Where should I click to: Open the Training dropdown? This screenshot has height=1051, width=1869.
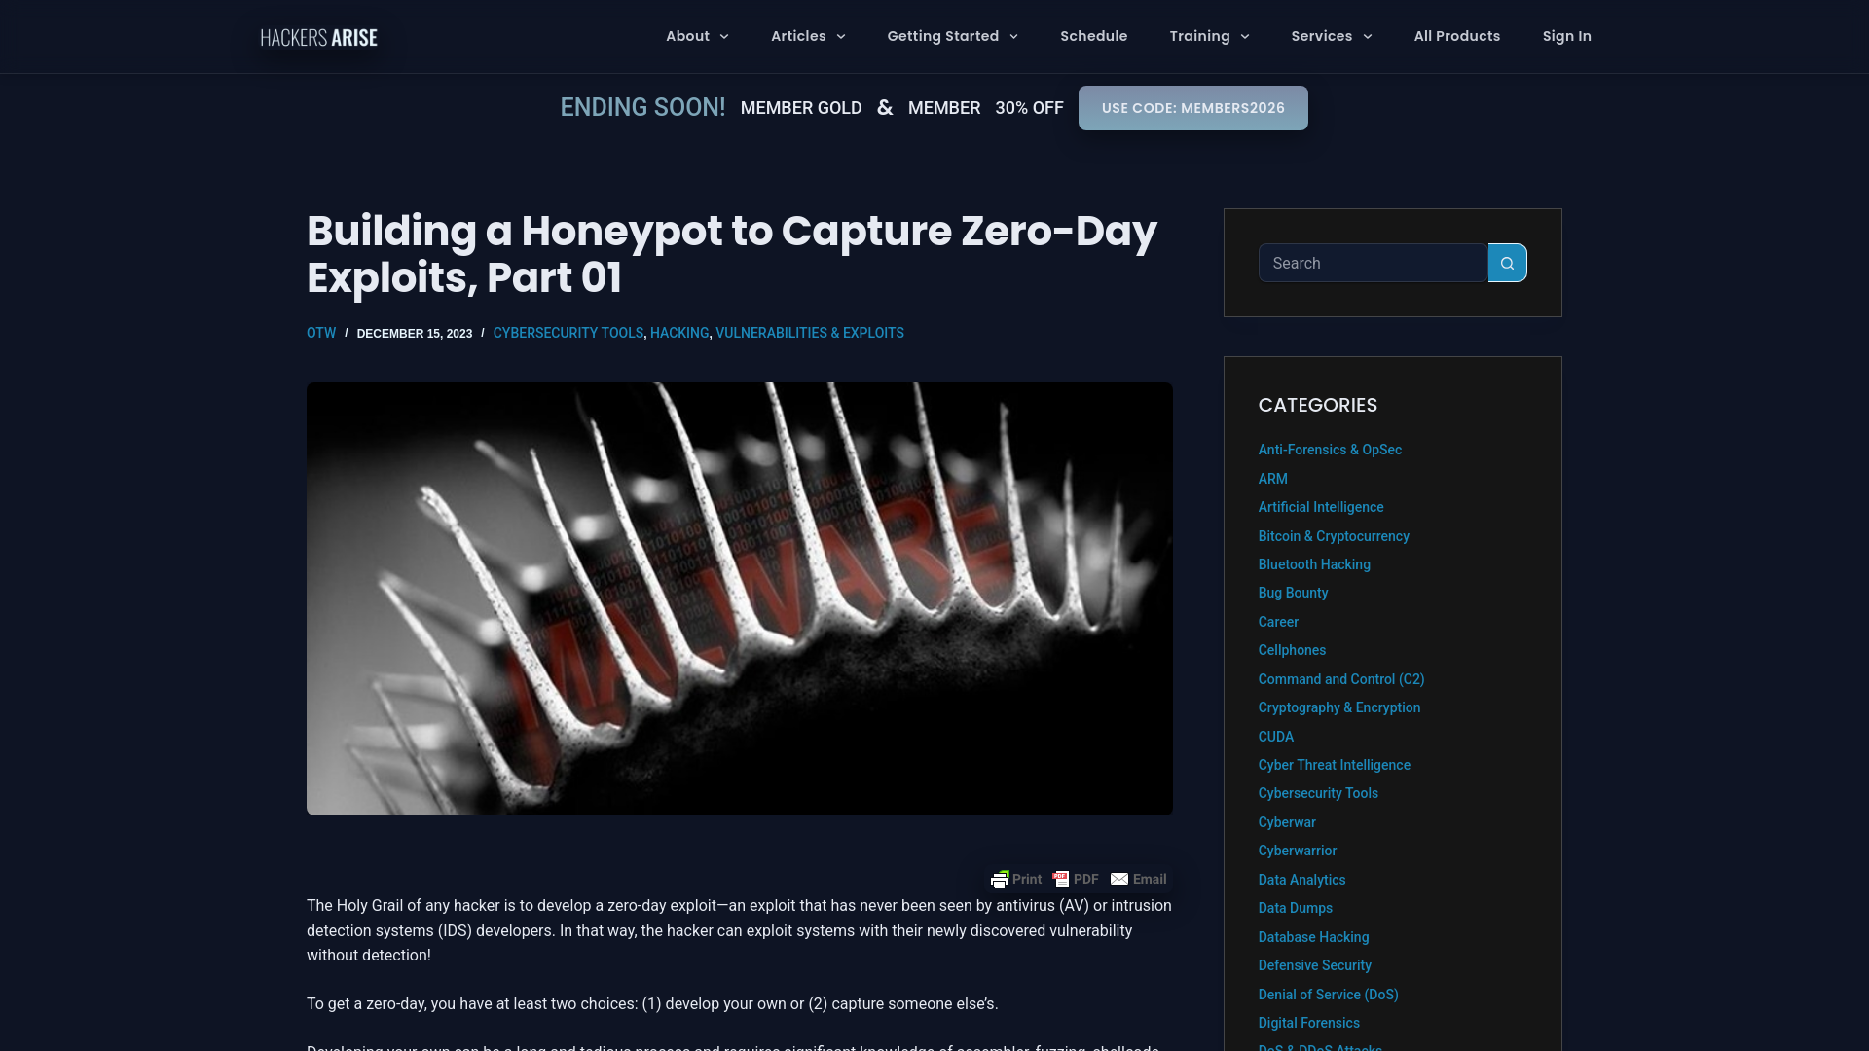point(1207,36)
